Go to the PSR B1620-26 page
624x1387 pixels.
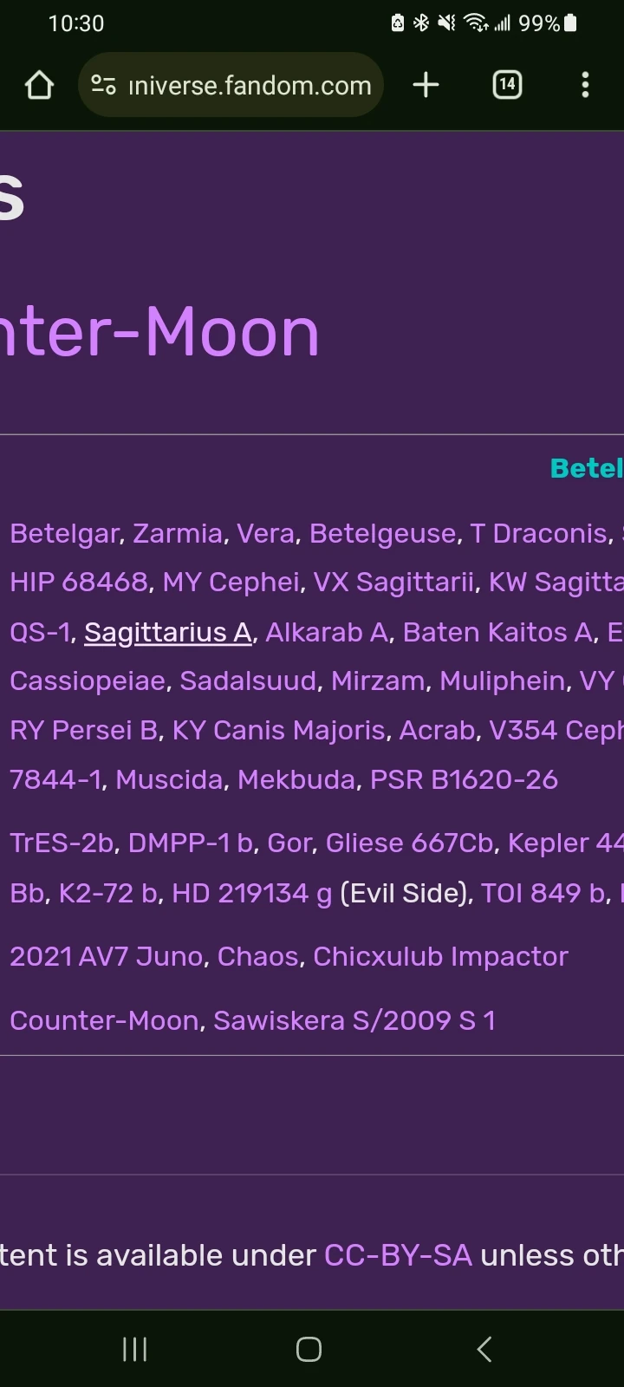click(x=464, y=779)
